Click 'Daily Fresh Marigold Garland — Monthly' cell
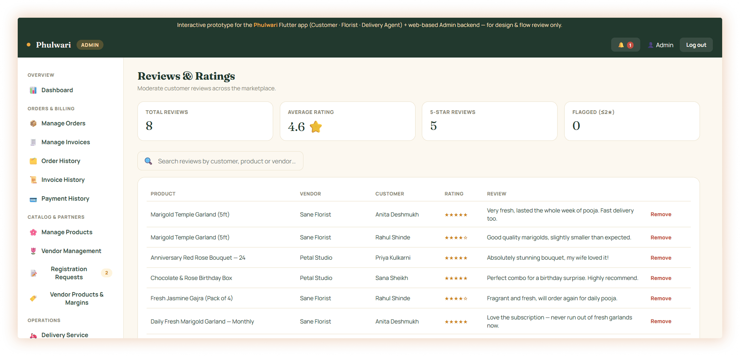The width and height of the screenshot is (740, 356). (x=202, y=321)
